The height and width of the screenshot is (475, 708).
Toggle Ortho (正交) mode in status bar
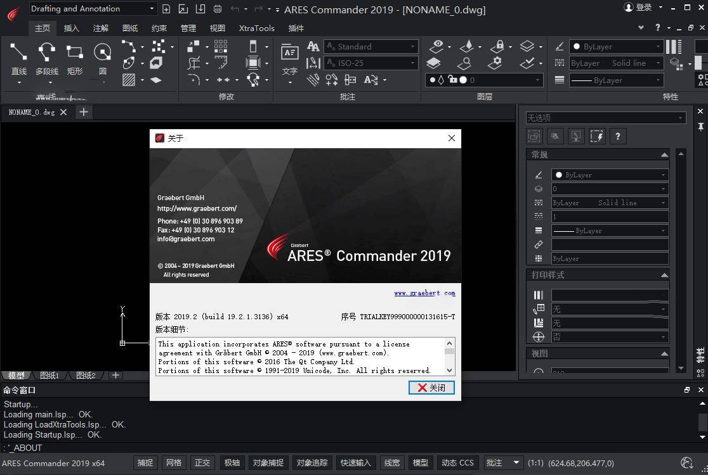click(x=202, y=463)
